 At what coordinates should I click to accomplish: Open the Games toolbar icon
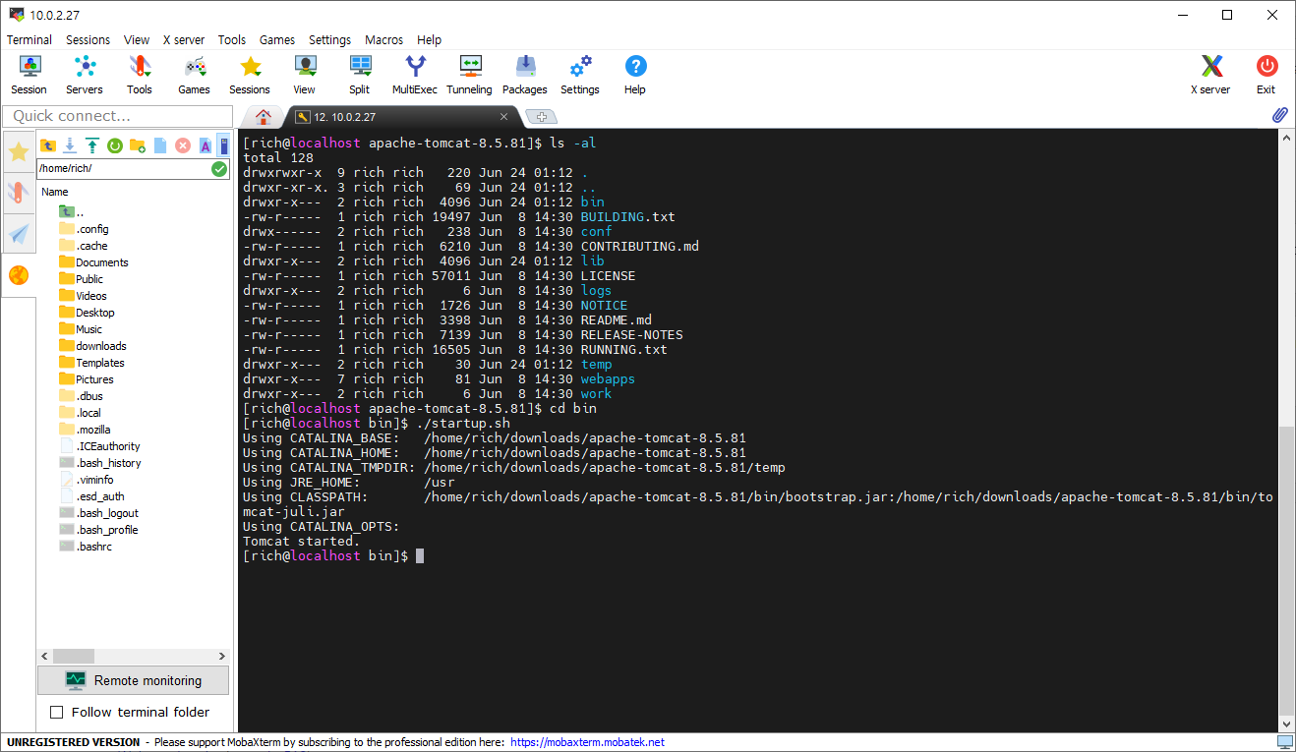tap(195, 75)
